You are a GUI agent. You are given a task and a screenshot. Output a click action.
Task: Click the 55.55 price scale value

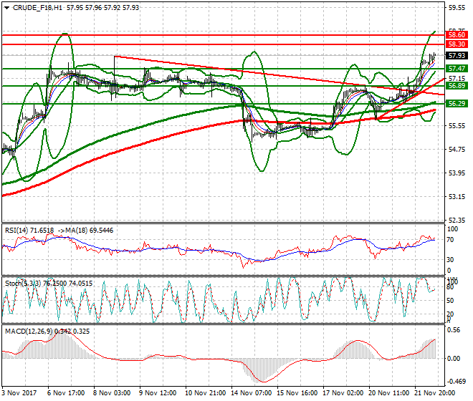pyautogui.click(x=457, y=126)
